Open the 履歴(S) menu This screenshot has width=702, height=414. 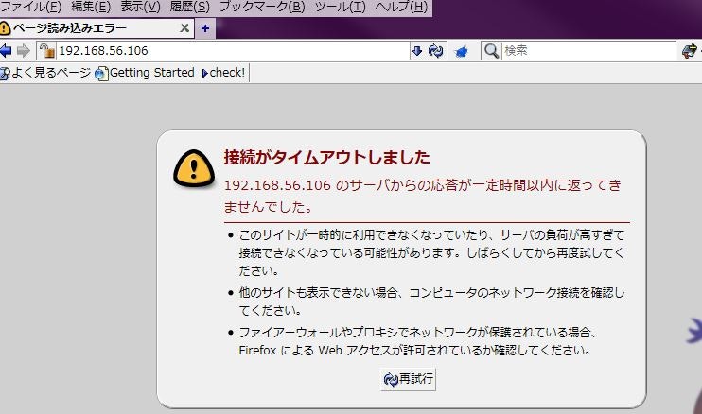tap(190, 7)
